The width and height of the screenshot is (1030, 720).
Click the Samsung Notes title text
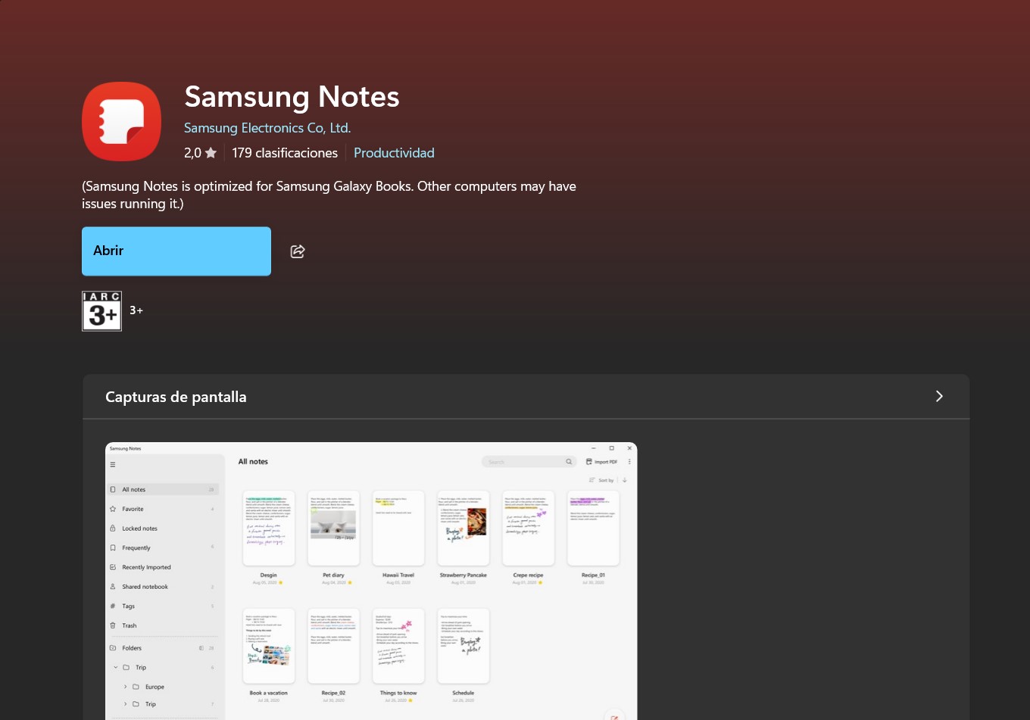(292, 97)
